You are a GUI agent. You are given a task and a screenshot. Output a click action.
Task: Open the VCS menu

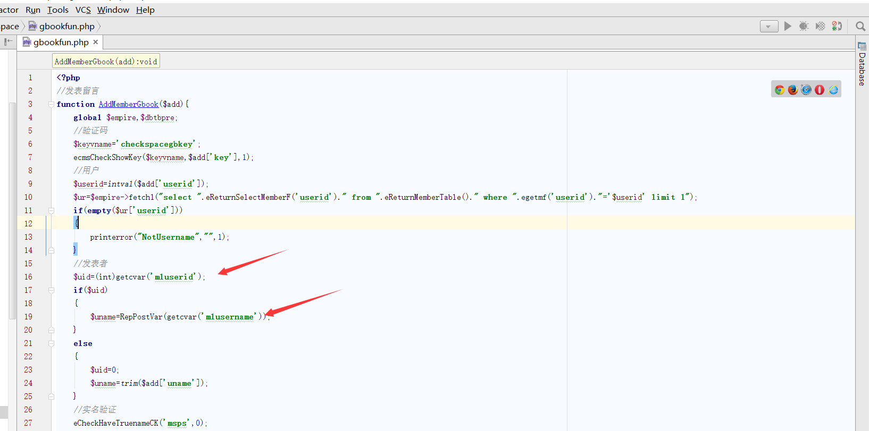[83, 10]
